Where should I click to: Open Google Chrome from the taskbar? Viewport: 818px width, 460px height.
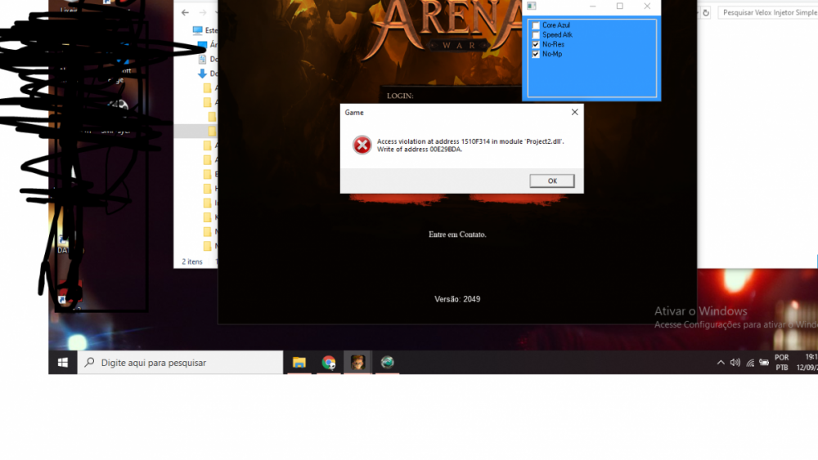pyautogui.click(x=329, y=363)
